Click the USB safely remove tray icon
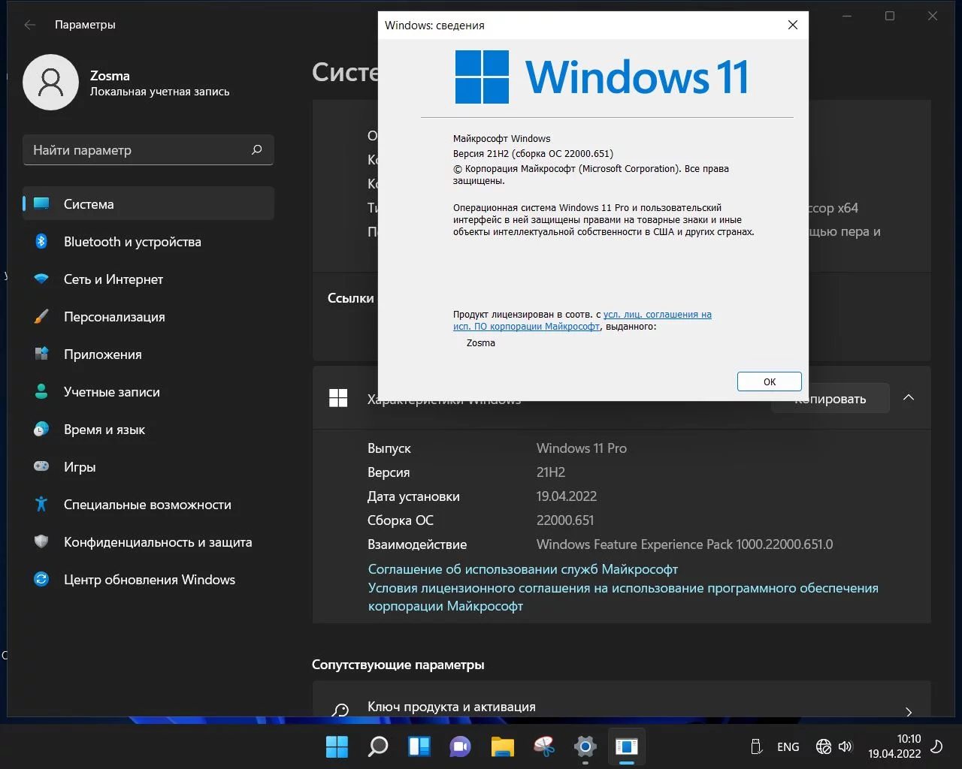The height and width of the screenshot is (769, 962). point(757,746)
